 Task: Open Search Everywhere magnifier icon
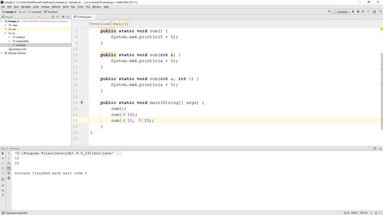click(x=381, y=12)
